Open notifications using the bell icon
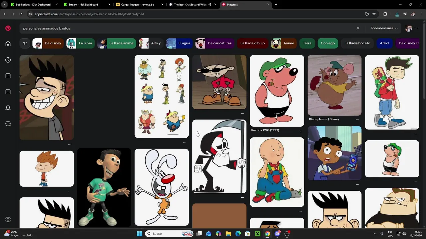This screenshot has width=426, height=239. pyautogui.click(x=8, y=108)
